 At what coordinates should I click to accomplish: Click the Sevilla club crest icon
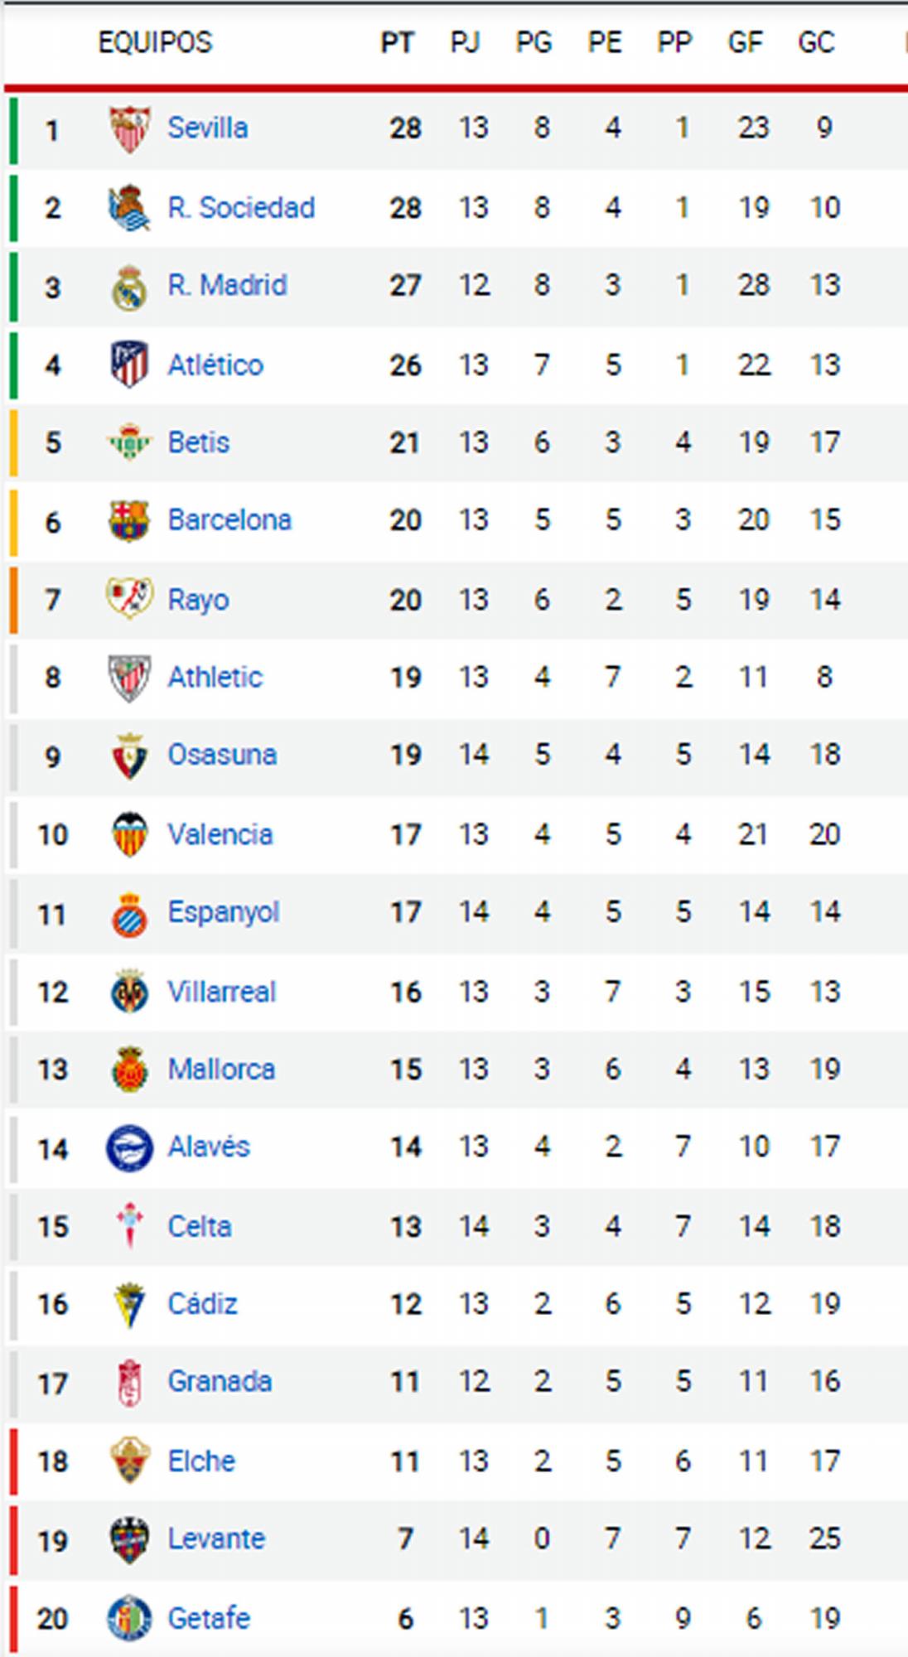[x=129, y=128]
